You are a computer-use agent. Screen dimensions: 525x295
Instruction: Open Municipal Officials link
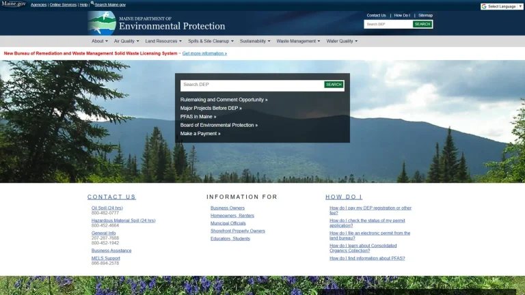coord(228,223)
